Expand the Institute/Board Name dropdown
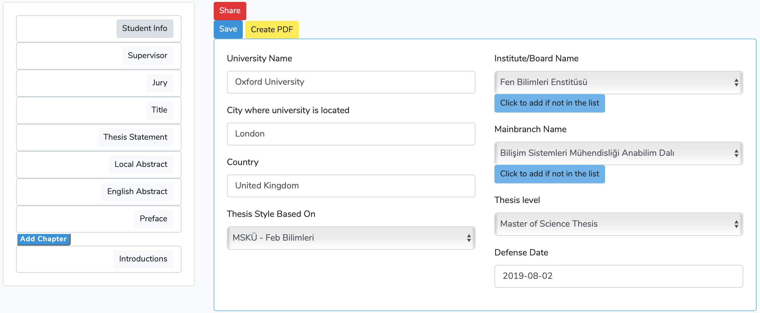 [618, 82]
